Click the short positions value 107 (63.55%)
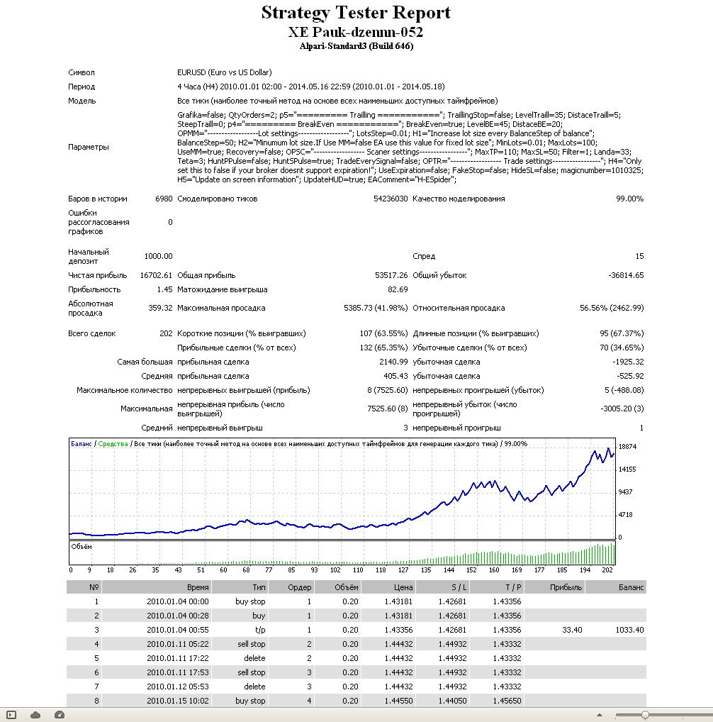This screenshot has height=722, width=713. [383, 333]
